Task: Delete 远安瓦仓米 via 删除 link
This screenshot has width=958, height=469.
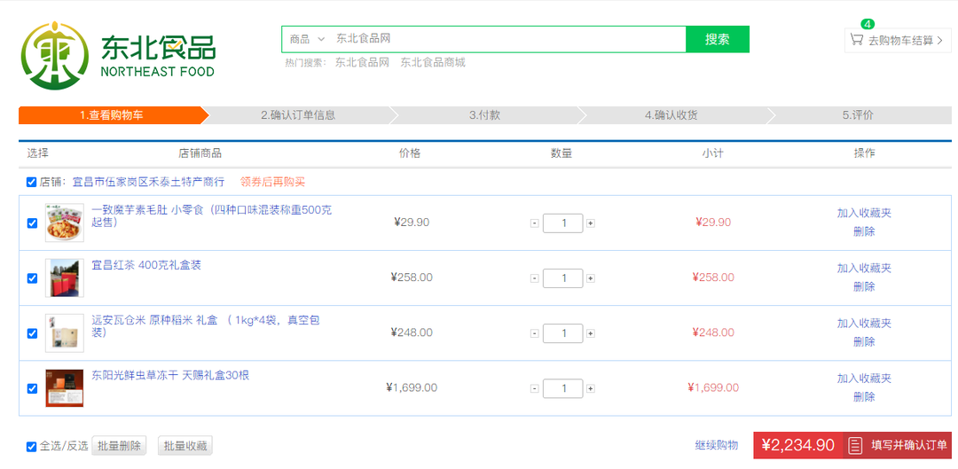Action: [x=864, y=341]
